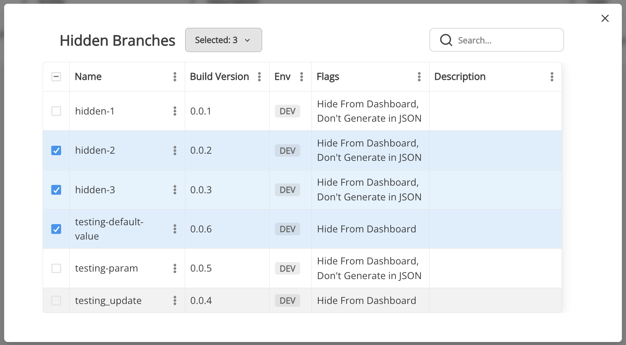Open row actions for testing-param

click(x=175, y=269)
